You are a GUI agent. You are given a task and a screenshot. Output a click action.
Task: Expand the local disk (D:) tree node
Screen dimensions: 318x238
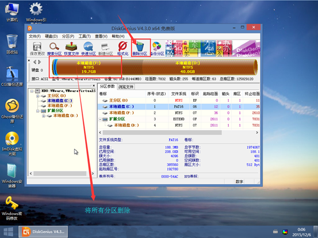coord(44,116)
